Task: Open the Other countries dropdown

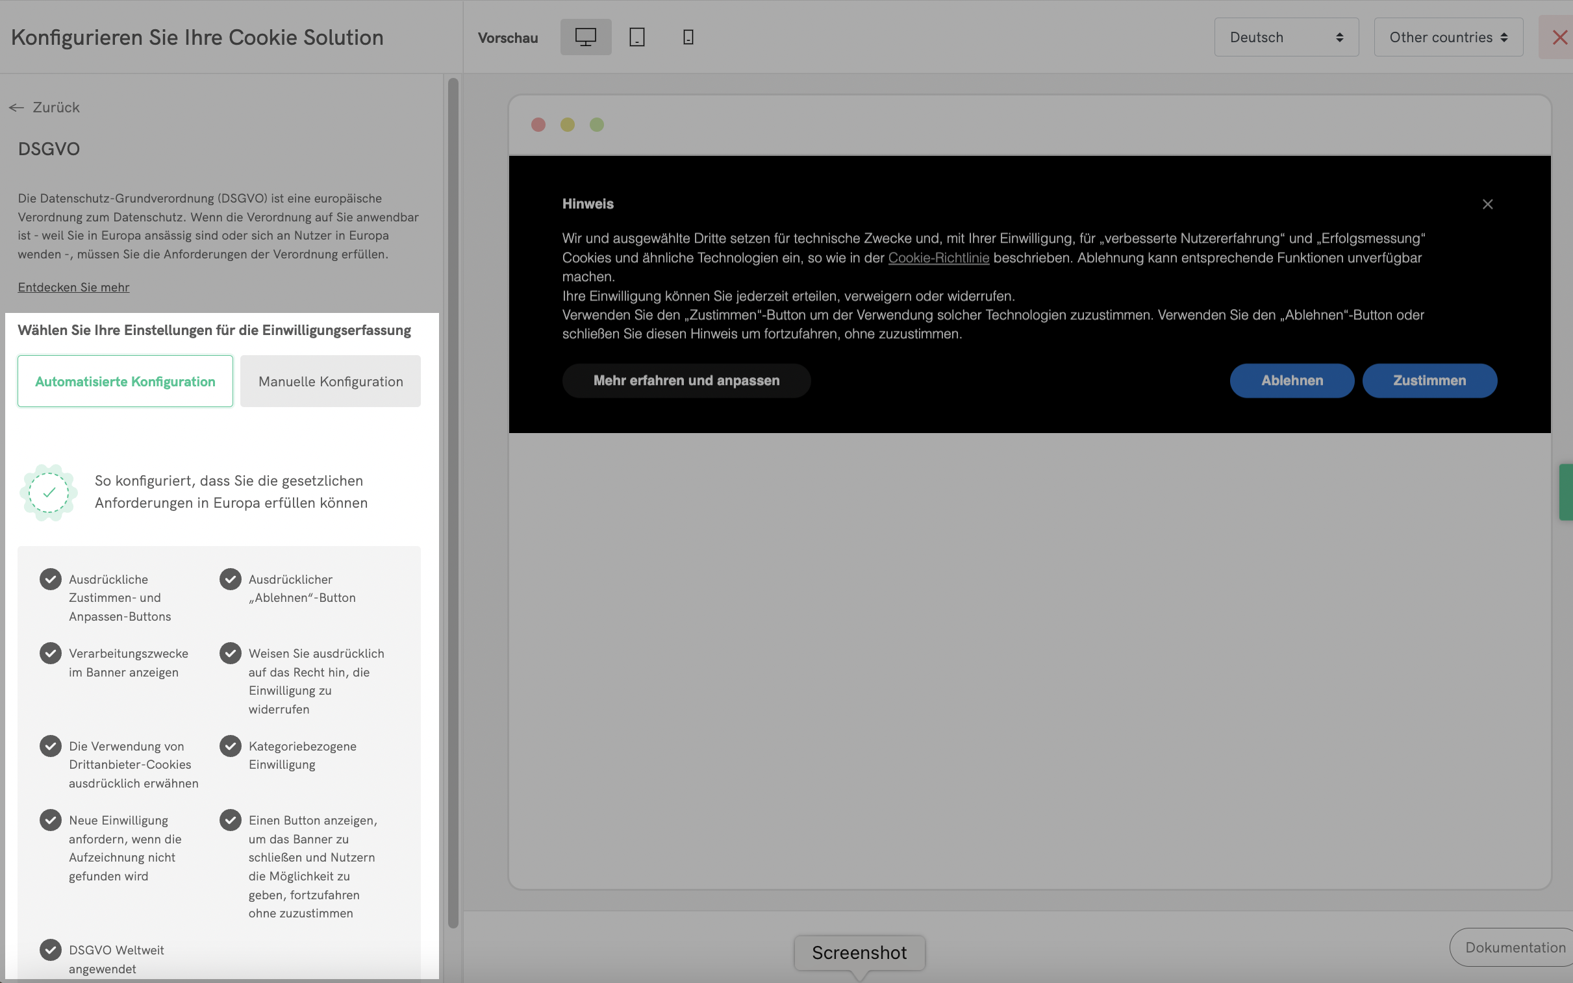Action: (1448, 37)
